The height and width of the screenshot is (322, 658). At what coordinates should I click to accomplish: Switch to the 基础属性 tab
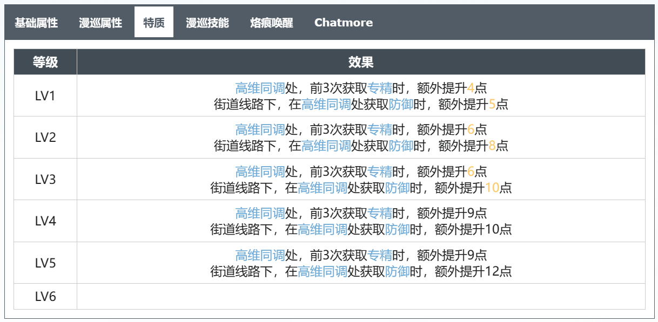(x=36, y=23)
